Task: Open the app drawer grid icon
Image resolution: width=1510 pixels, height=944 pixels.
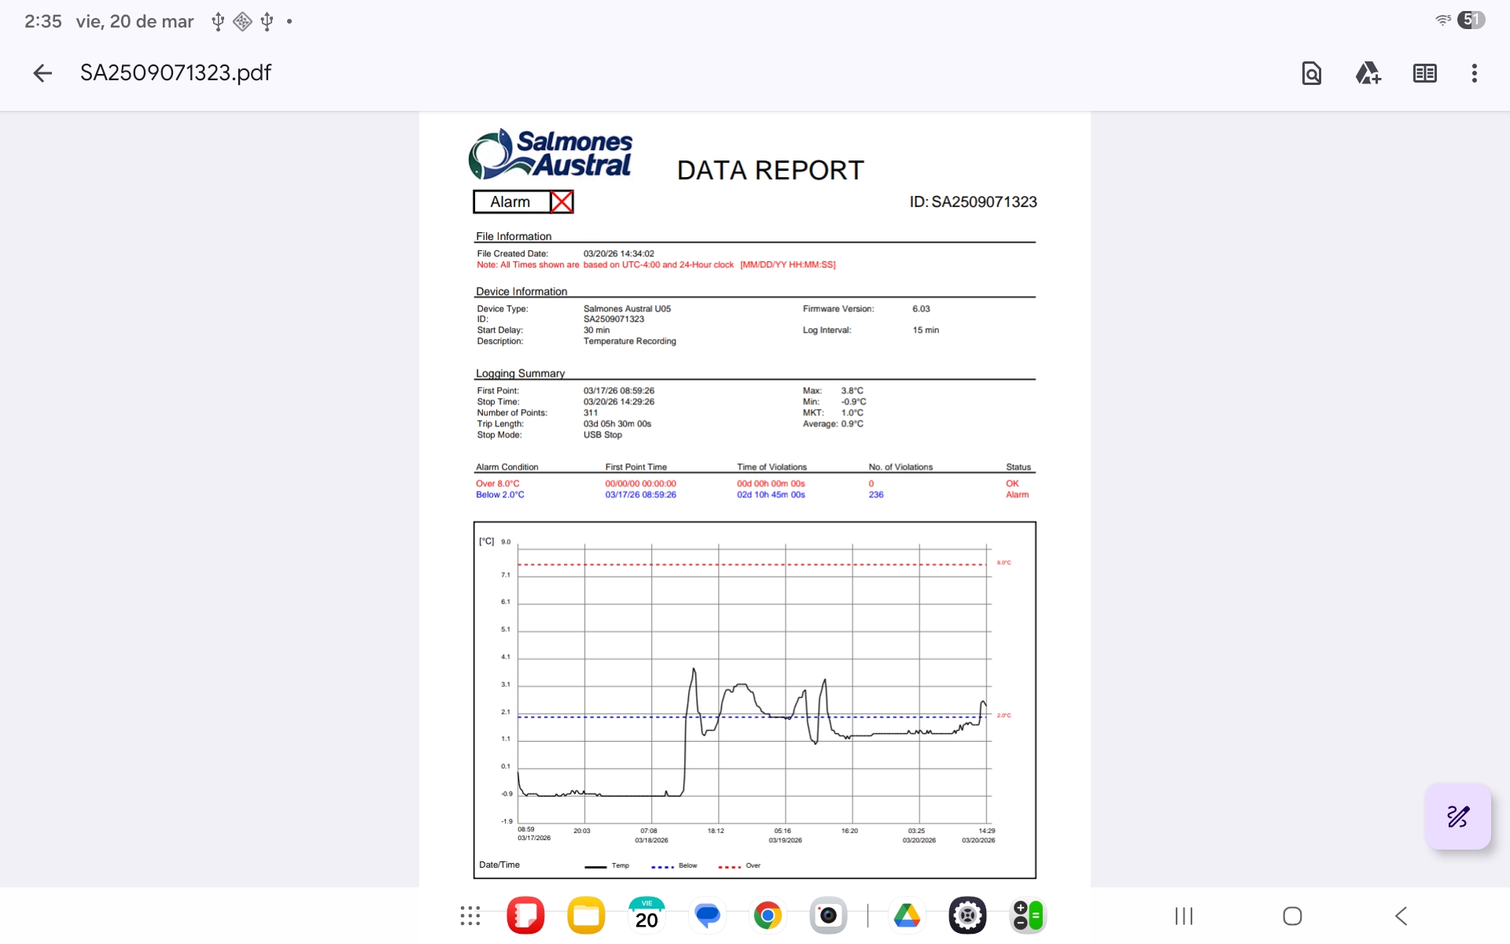Action: coord(470,915)
